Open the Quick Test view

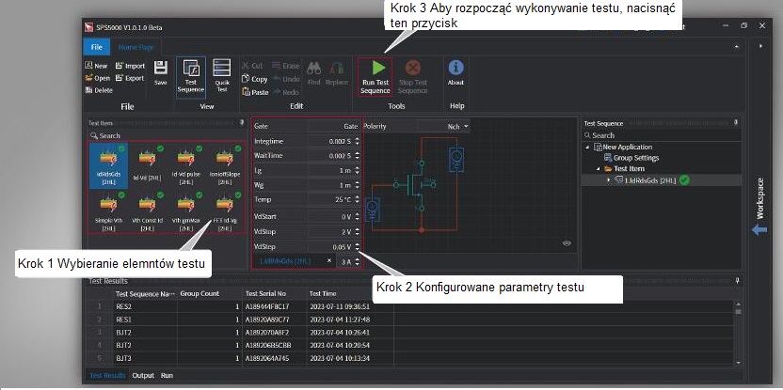222,69
